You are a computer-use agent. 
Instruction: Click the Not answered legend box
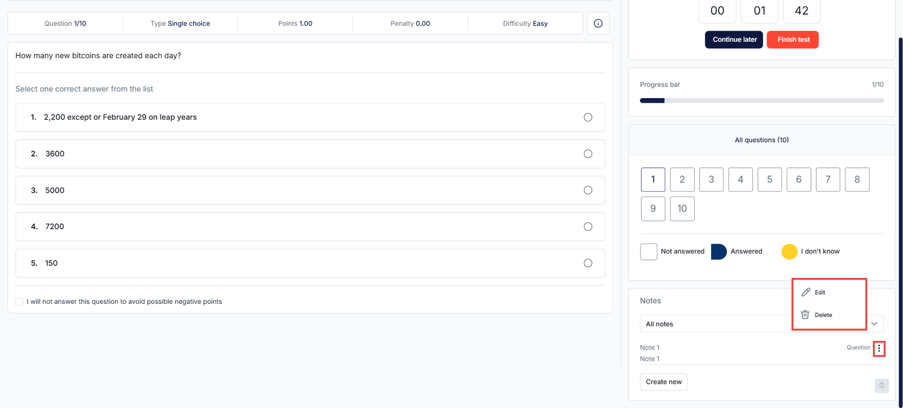click(x=648, y=252)
